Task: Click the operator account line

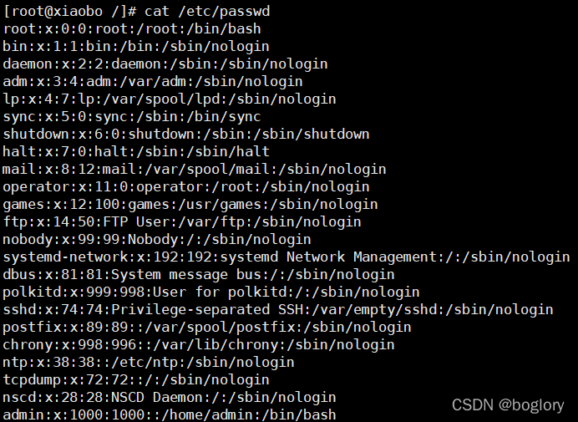Action: click(186, 186)
